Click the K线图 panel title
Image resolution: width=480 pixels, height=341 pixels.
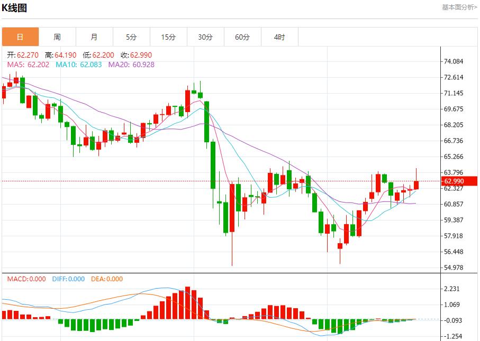pos(14,8)
